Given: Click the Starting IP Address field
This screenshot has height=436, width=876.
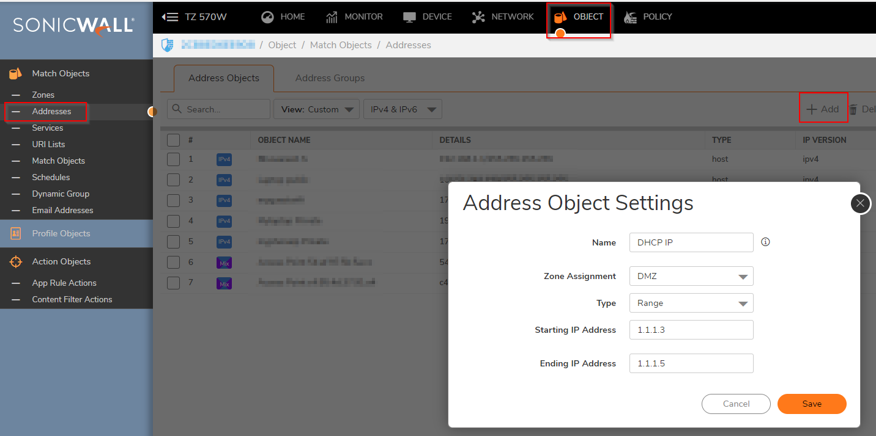Looking at the screenshot, I should [x=691, y=330].
